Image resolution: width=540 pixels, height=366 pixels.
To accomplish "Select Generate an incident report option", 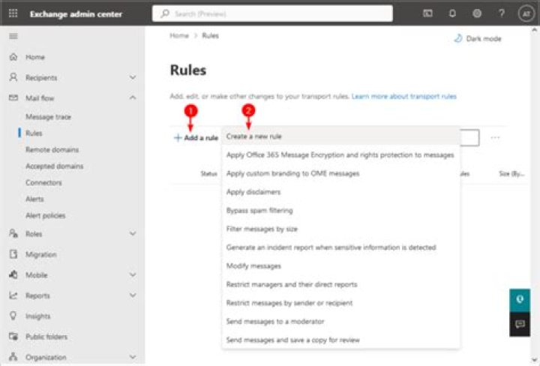I will pos(341,247).
